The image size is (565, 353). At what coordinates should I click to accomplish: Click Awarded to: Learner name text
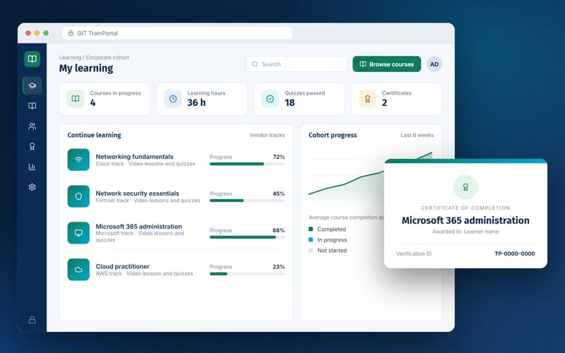(x=465, y=232)
